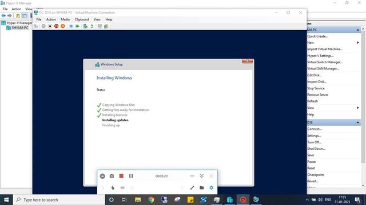Screen dimensions: 366x205
Task: Open File Explorer from taskbar
Action: coord(138,200)
